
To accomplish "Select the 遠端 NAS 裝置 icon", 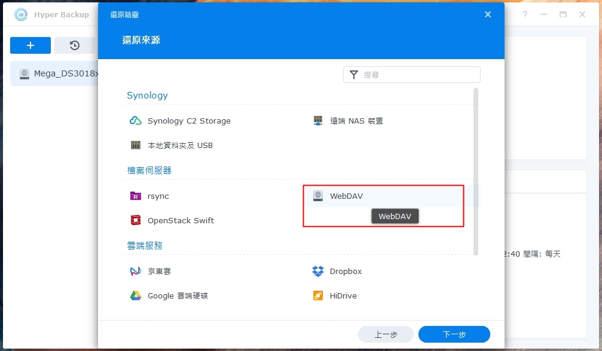I will (x=318, y=121).
